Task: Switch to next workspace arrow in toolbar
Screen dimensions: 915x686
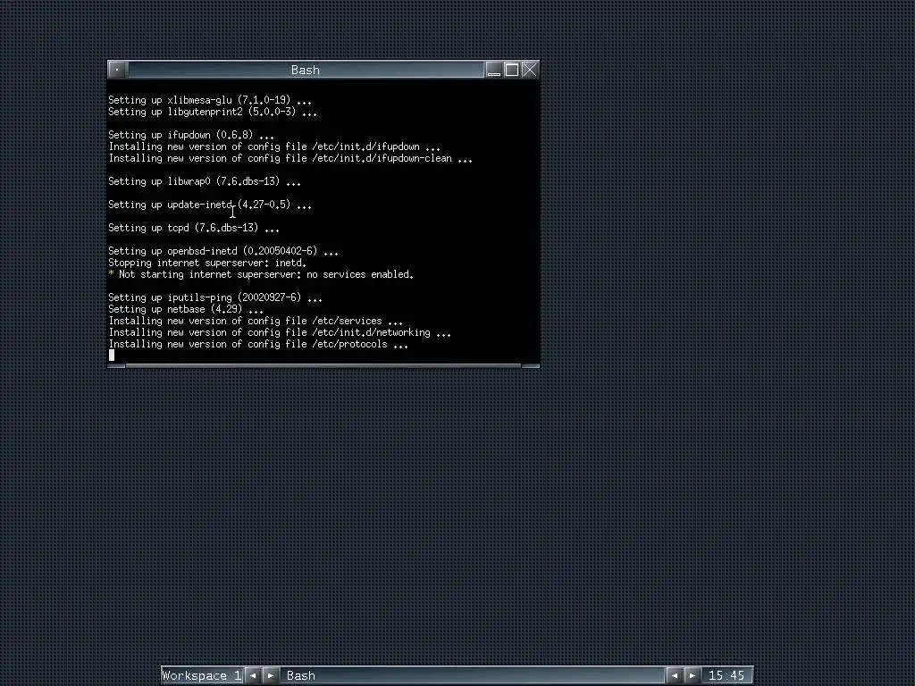Action: point(270,675)
